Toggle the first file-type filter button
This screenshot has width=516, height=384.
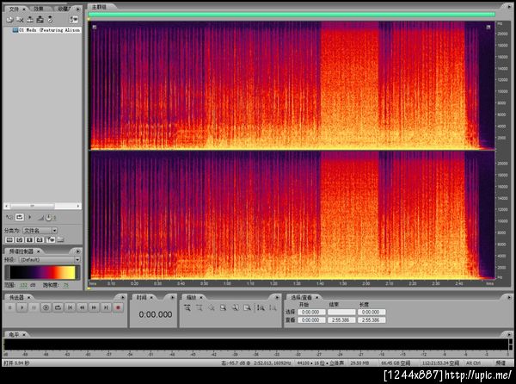(8, 240)
